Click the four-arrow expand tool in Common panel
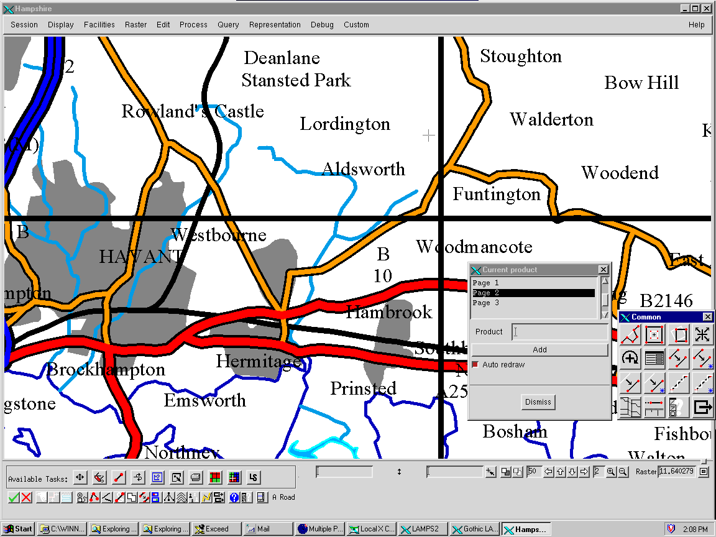 pyautogui.click(x=703, y=334)
